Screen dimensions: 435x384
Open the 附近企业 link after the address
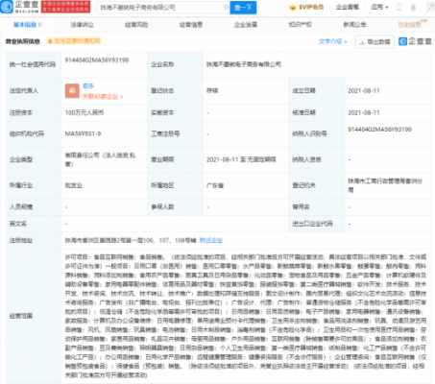pos(211,240)
